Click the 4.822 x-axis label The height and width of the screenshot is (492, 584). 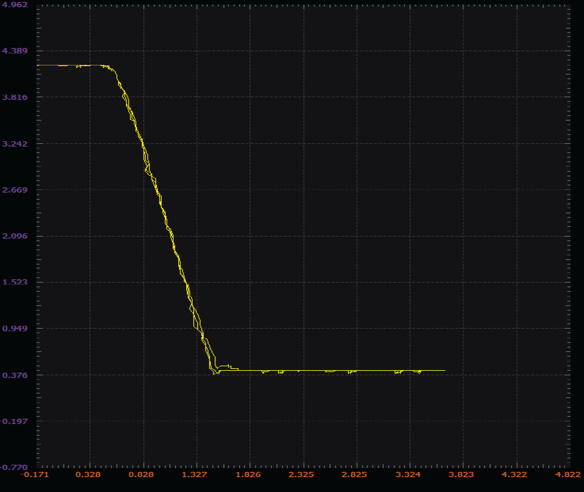click(x=568, y=474)
